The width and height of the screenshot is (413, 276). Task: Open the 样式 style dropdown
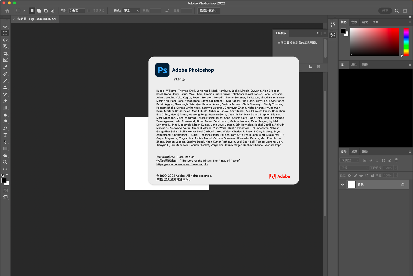click(131, 11)
